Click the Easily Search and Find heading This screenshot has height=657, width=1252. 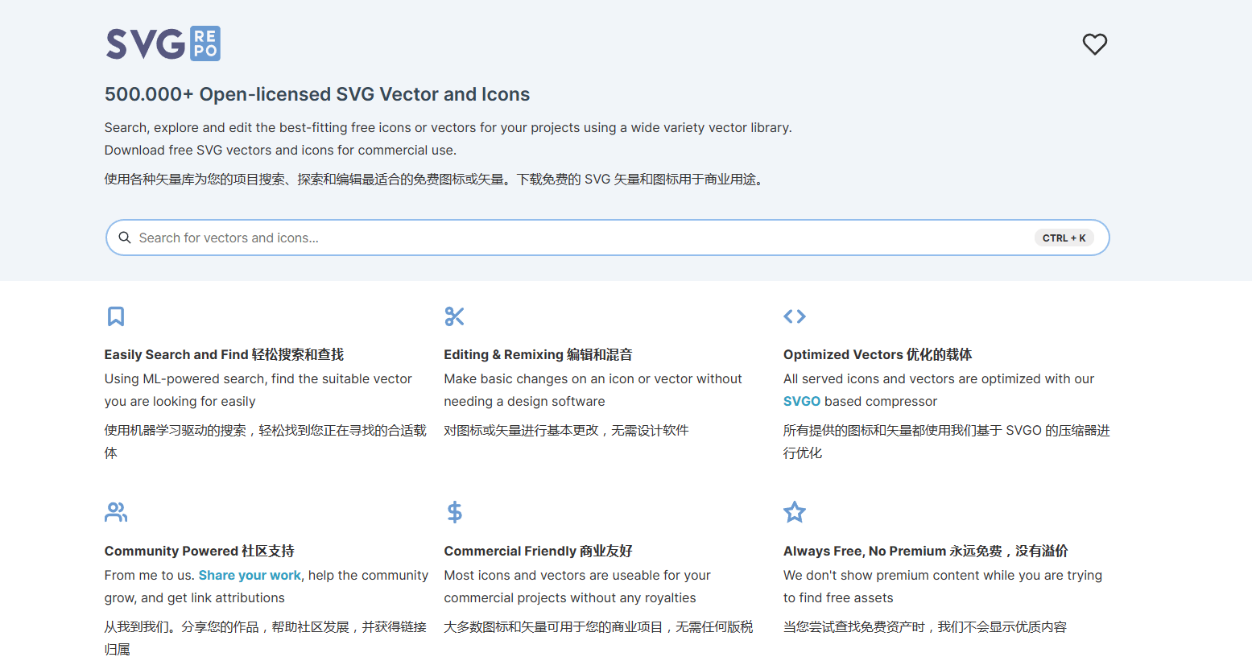pos(224,354)
